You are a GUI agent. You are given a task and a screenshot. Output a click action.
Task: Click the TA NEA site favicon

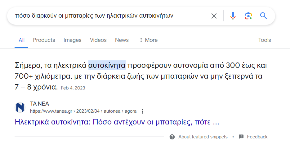(20, 107)
